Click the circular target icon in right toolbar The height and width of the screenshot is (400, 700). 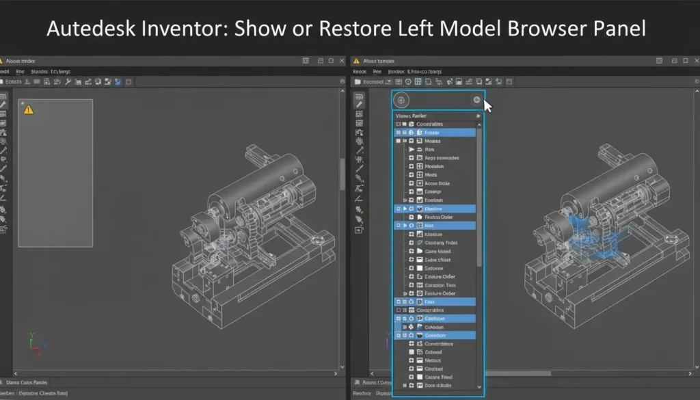[408, 81]
